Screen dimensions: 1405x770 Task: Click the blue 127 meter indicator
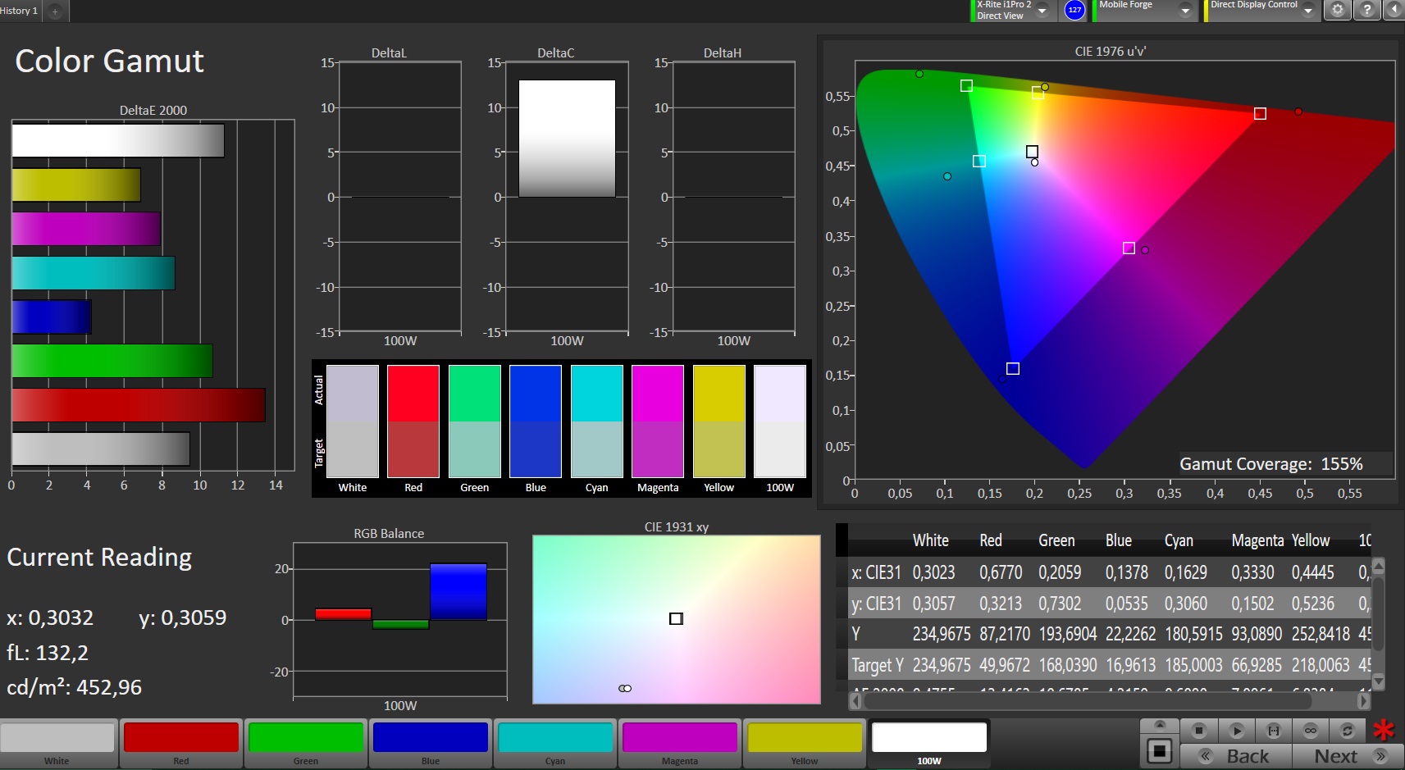pyautogui.click(x=1074, y=10)
